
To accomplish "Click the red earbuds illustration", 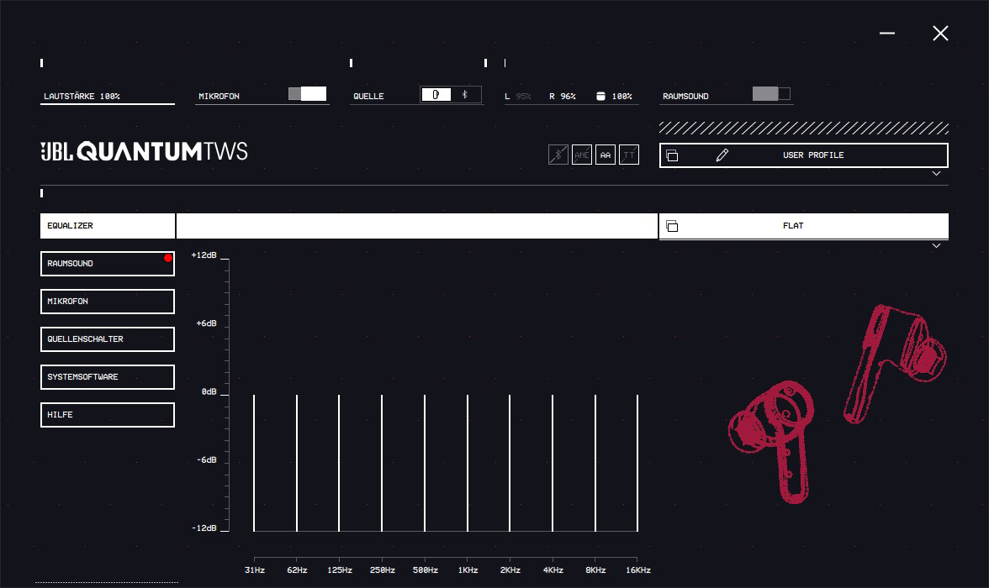I will tap(837, 404).
